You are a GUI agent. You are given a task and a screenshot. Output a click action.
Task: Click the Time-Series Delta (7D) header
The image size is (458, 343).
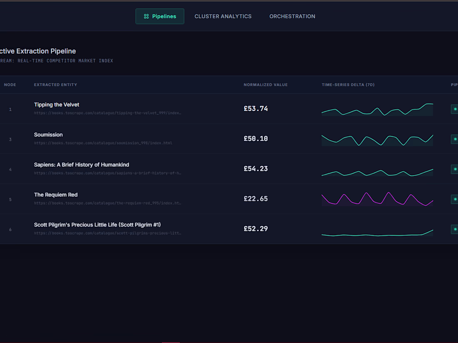coord(348,85)
